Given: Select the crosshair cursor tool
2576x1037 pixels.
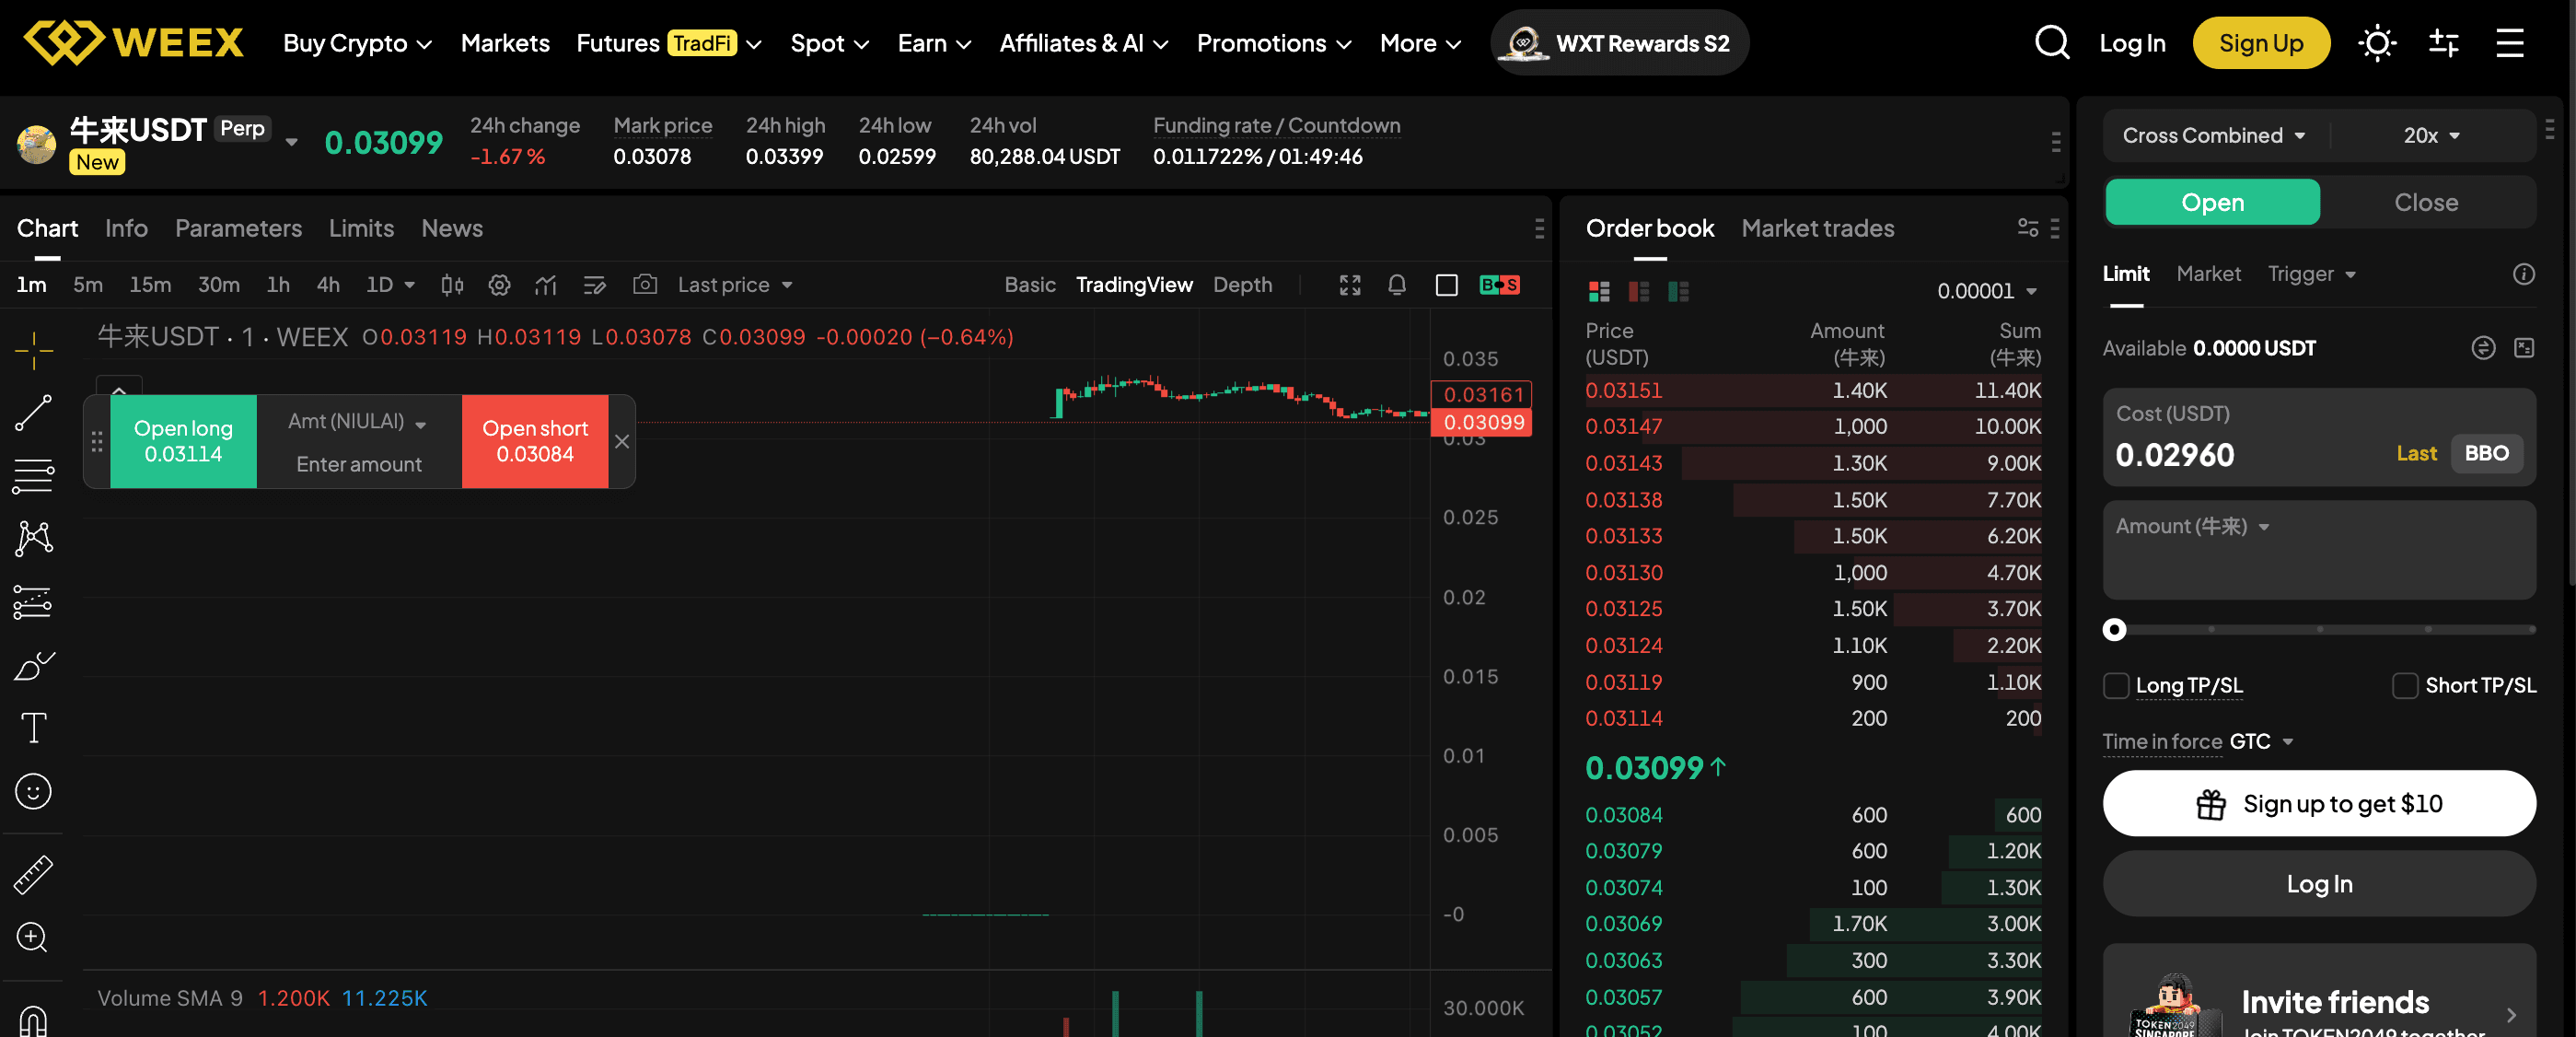Looking at the screenshot, I should point(33,351).
